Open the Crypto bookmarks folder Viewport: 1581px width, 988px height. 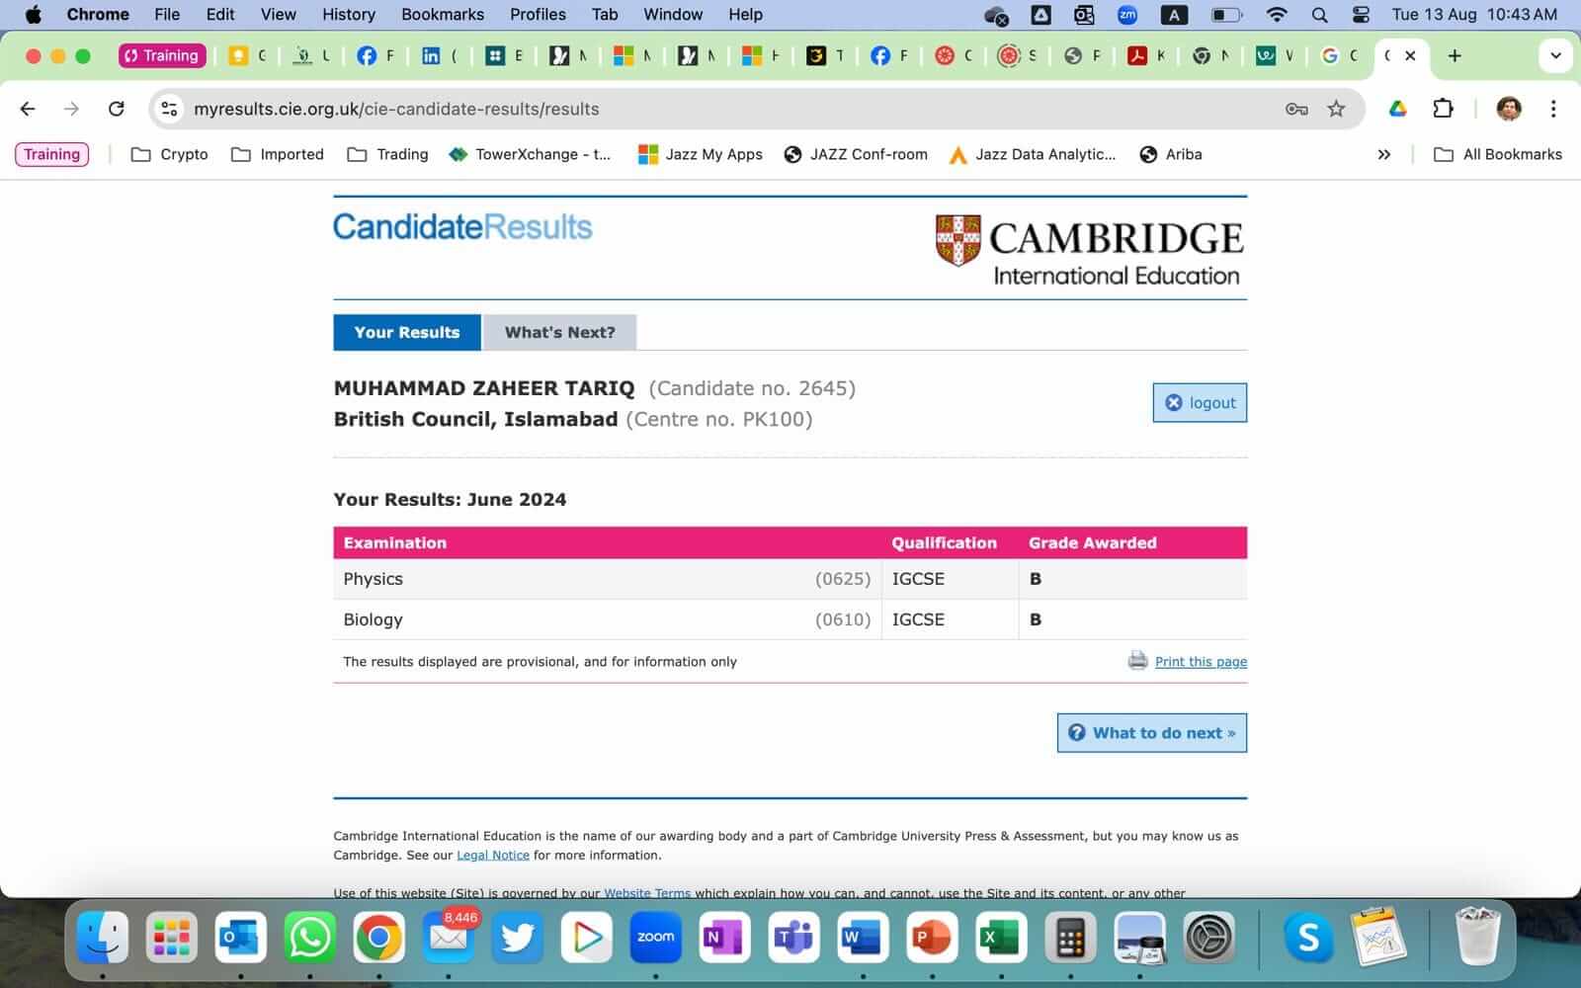pyautogui.click(x=170, y=154)
